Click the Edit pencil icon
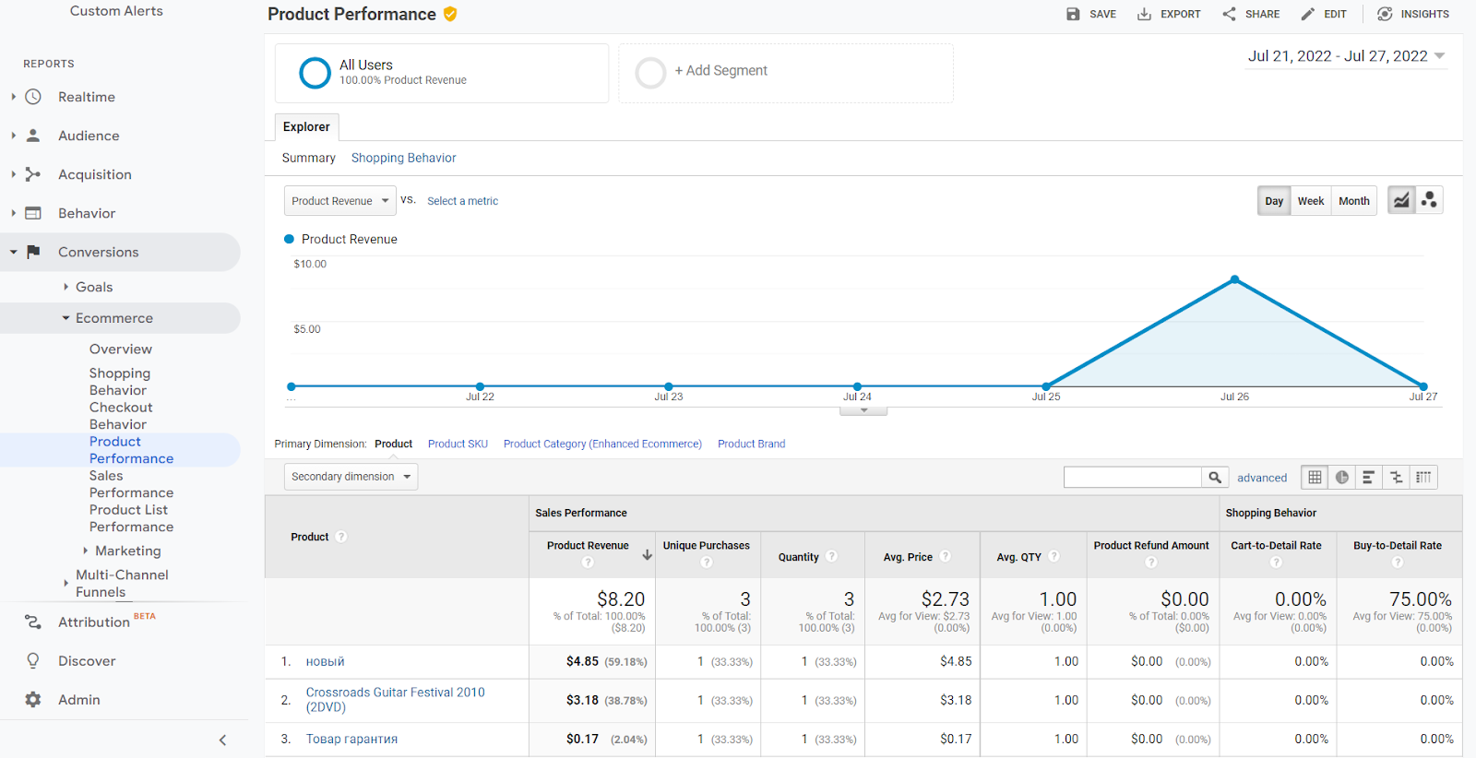This screenshot has width=1476, height=758. pyautogui.click(x=1307, y=14)
